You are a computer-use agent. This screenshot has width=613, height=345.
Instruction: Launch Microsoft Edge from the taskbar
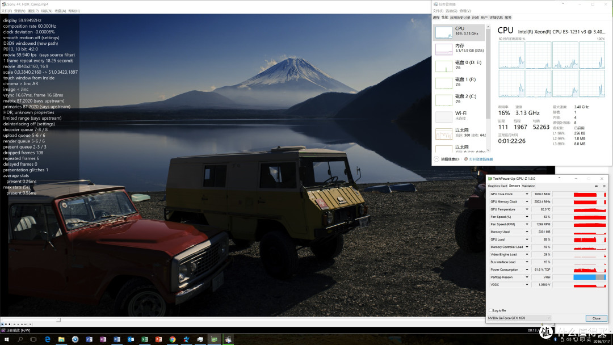pos(48,339)
